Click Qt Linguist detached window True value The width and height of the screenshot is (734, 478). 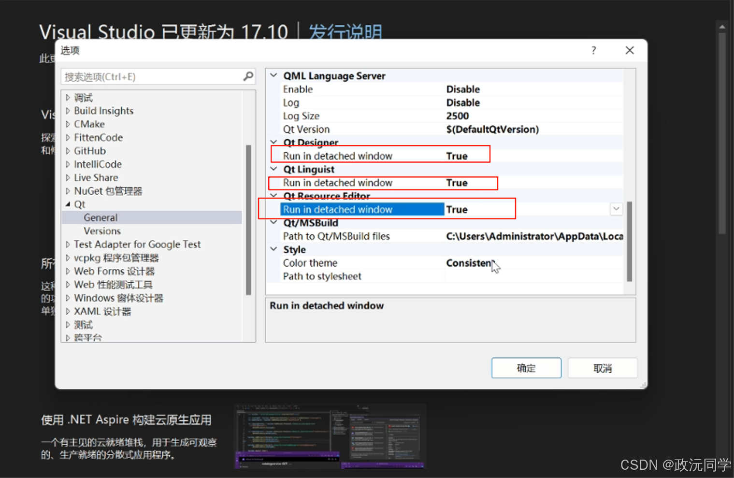[x=457, y=183]
